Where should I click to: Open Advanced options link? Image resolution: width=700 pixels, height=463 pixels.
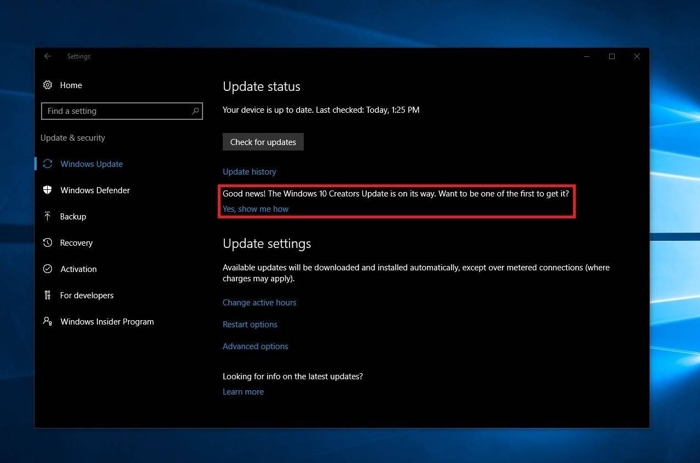256,346
